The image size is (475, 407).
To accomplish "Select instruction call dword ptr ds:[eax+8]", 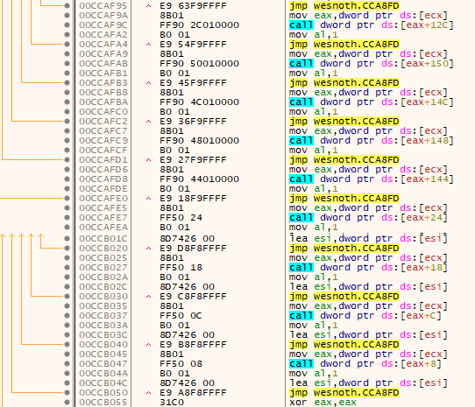I will [365, 364].
